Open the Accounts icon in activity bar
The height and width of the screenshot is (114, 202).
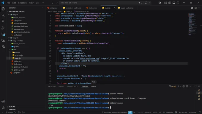click(3, 101)
